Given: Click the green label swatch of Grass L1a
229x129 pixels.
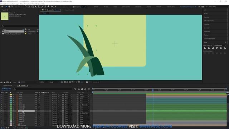Looking at the screenshot, I should tap(11, 105).
